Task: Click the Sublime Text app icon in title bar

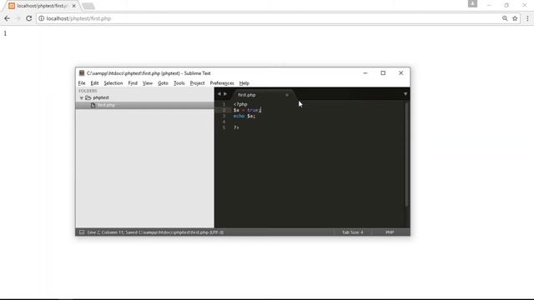Action: (x=82, y=73)
